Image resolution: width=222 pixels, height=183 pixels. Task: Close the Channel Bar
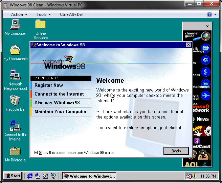point(207,26)
